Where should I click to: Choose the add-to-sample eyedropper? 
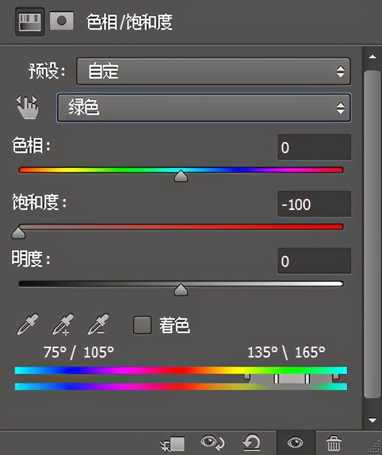pyautogui.click(x=63, y=324)
